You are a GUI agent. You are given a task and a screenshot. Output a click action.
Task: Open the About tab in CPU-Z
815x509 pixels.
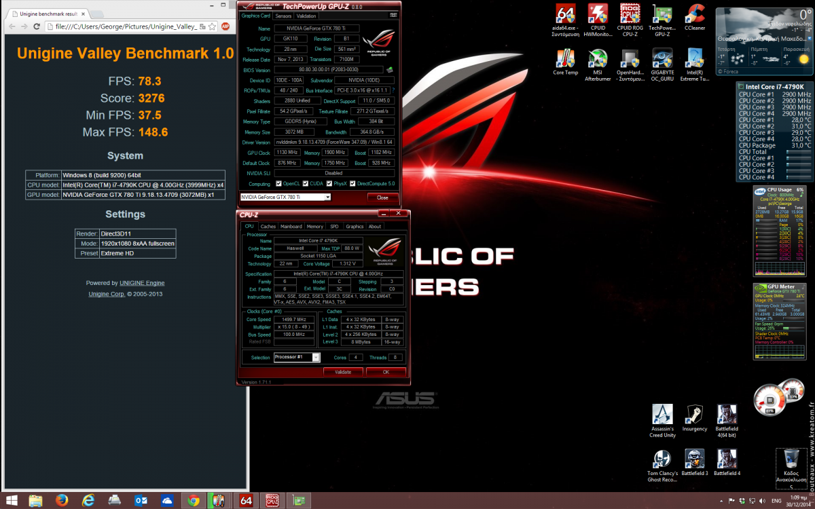pyautogui.click(x=375, y=226)
